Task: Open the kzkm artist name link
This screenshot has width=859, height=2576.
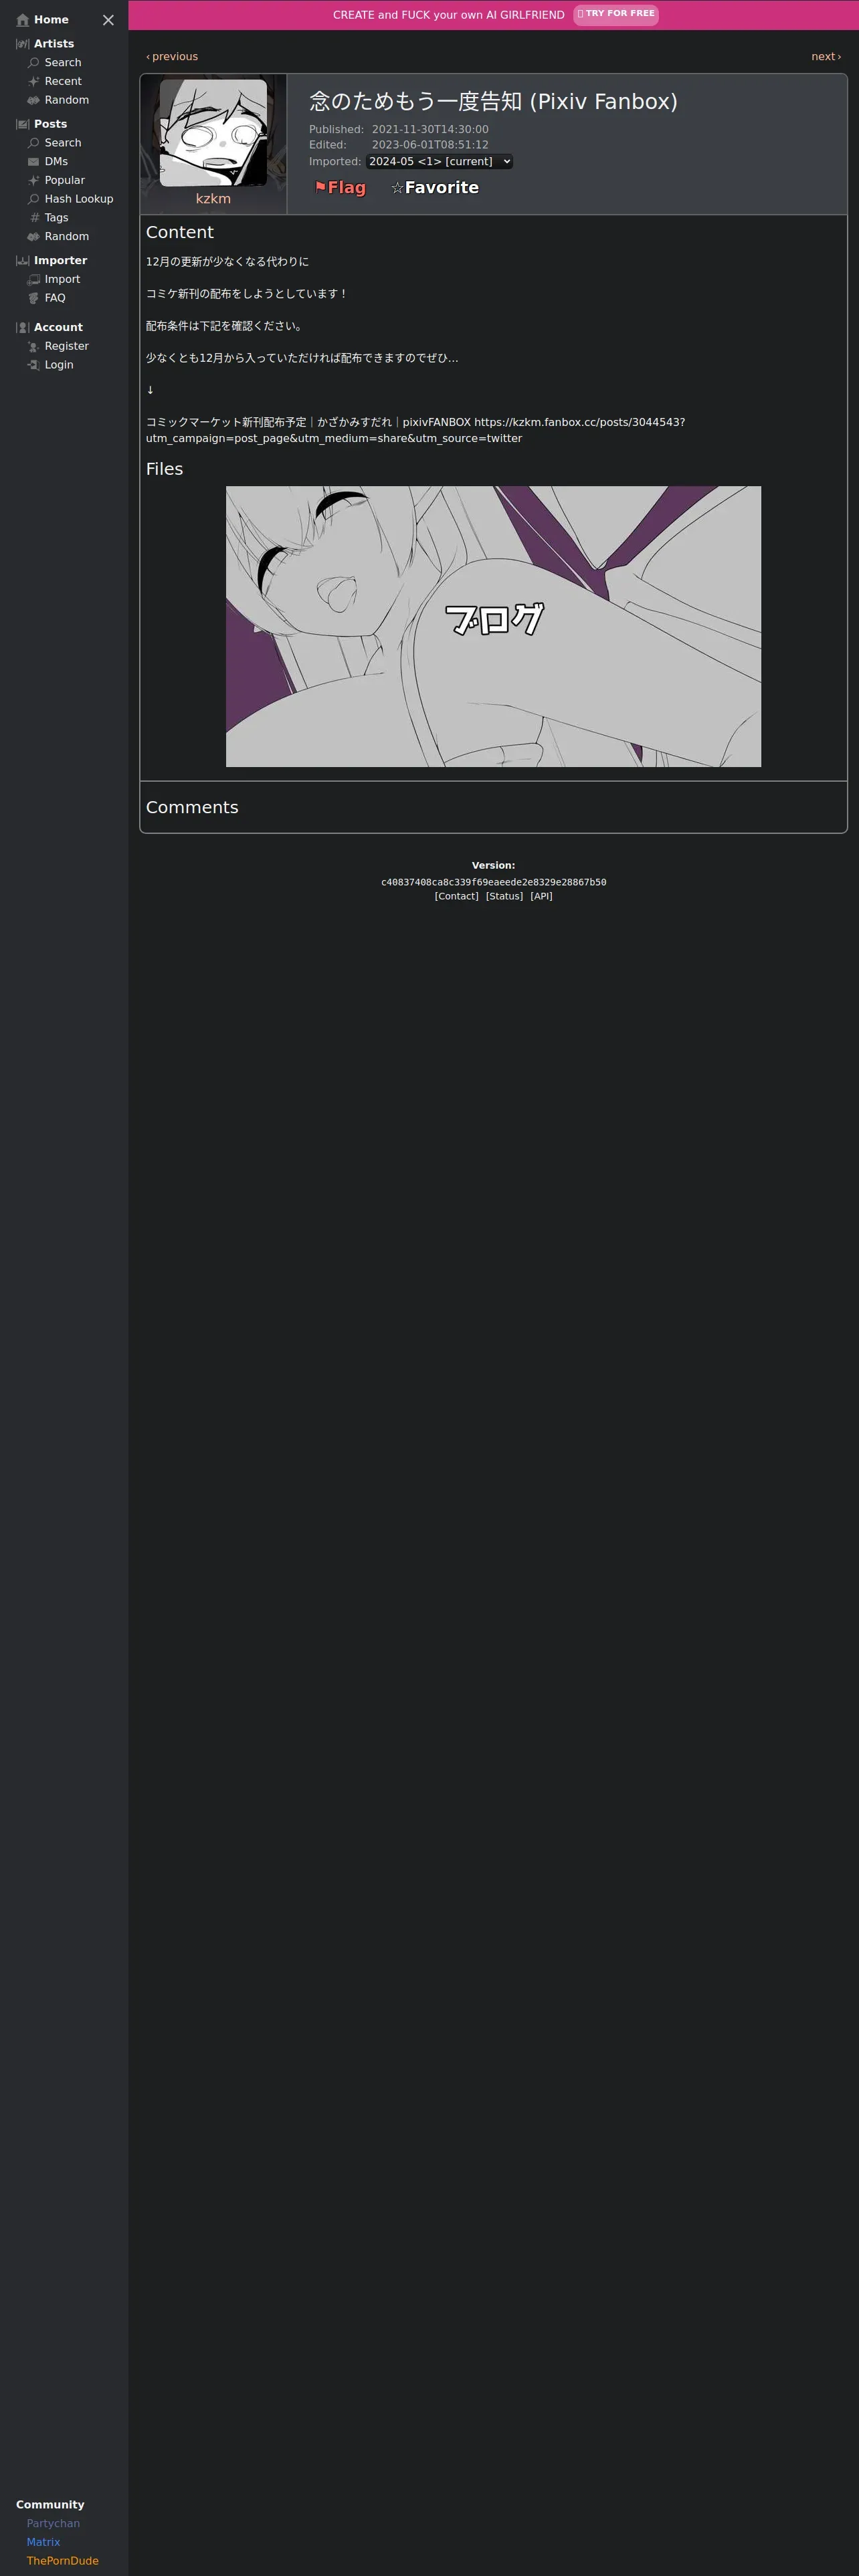Action: 213,199
